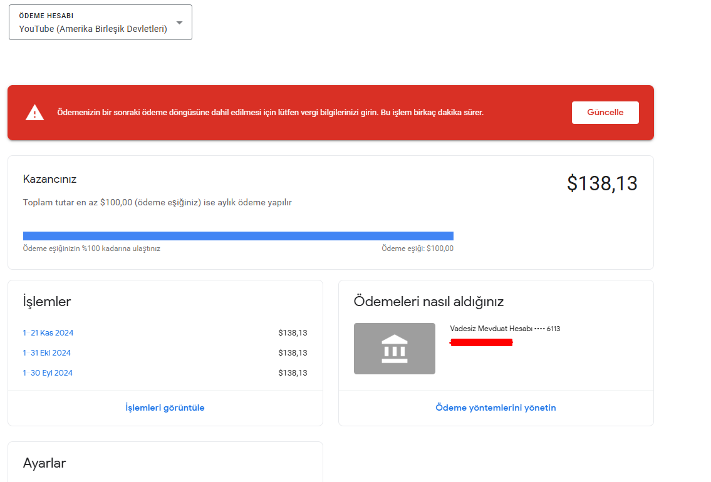Click the blue payment threshold progress bar
This screenshot has width=711, height=482.
(x=238, y=235)
